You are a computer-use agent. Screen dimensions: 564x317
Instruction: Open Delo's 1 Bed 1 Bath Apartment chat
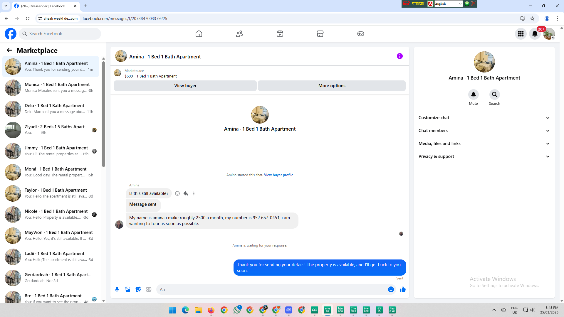click(x=51, y=109)
